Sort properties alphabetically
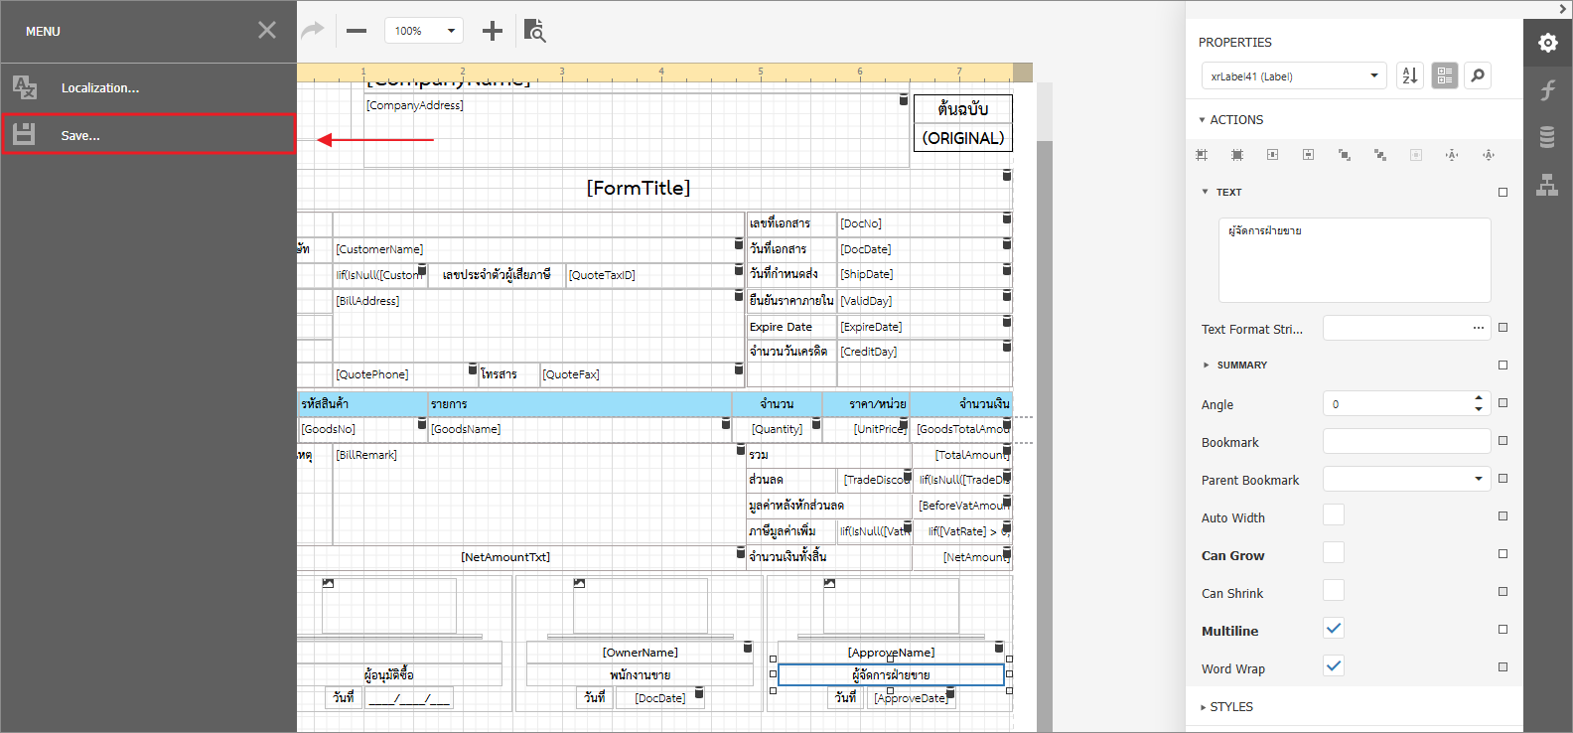Image resolution: width=1573 pixels, height=733 pixels. pyautogui.click(x=1409, y=75)
